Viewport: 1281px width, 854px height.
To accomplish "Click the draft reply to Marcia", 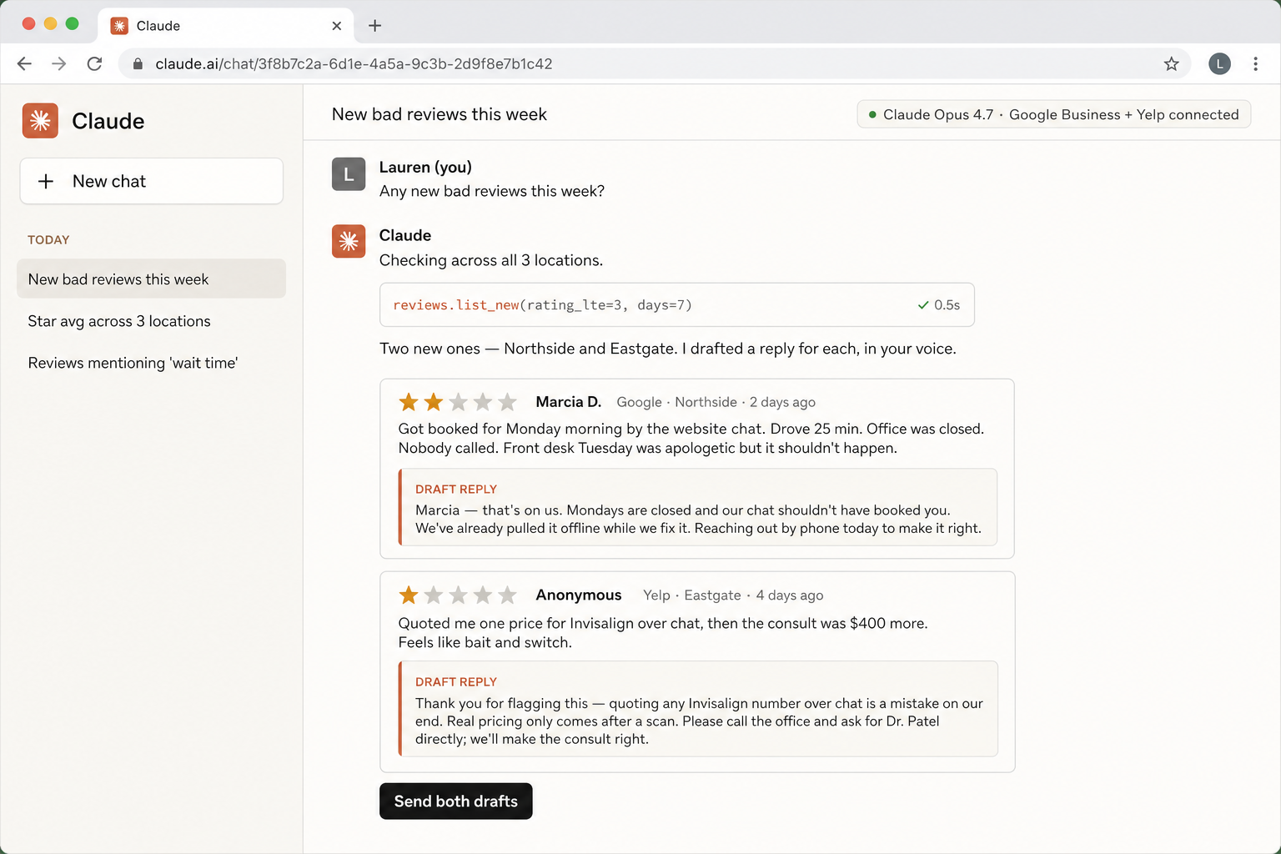I will coord(698,507).
